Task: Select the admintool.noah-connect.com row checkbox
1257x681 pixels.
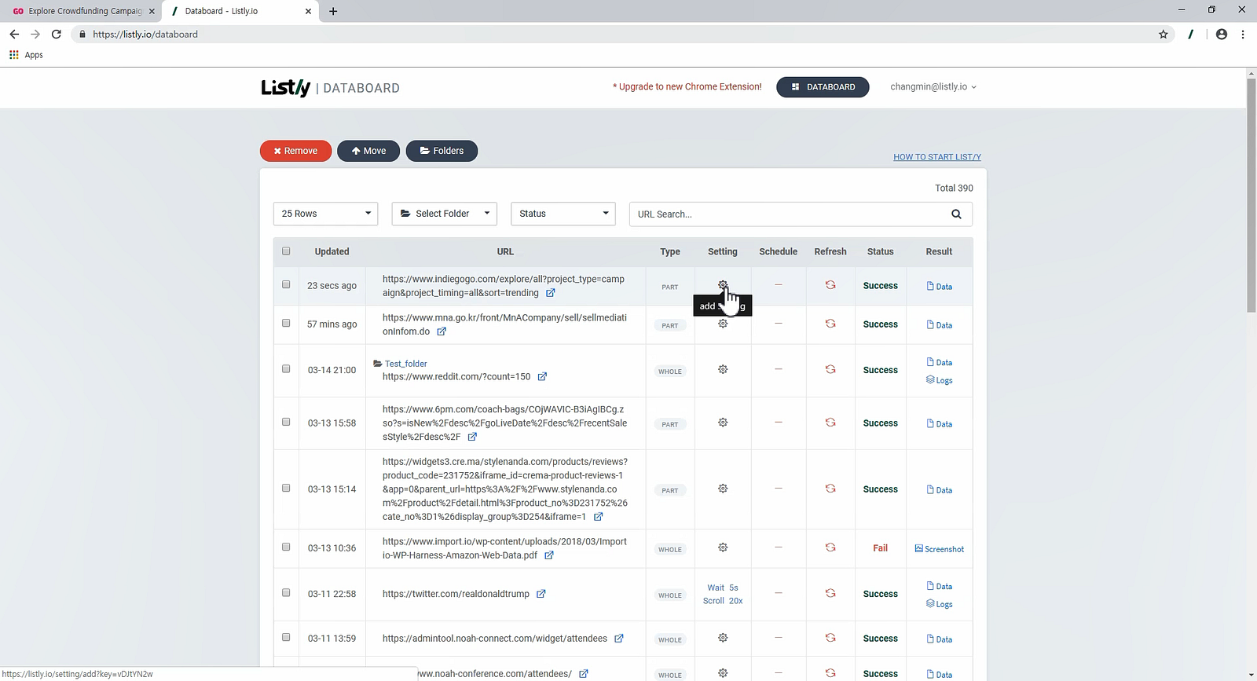Action: click(286, 637)
